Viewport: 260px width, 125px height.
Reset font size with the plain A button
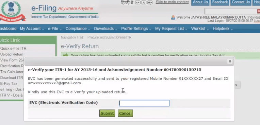tap(144, 2)
